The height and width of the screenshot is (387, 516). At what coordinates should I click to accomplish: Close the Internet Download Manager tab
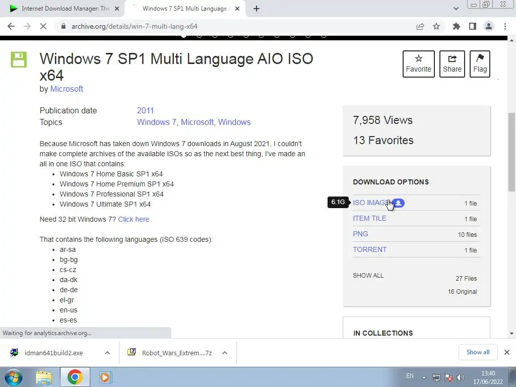(117, 9)
